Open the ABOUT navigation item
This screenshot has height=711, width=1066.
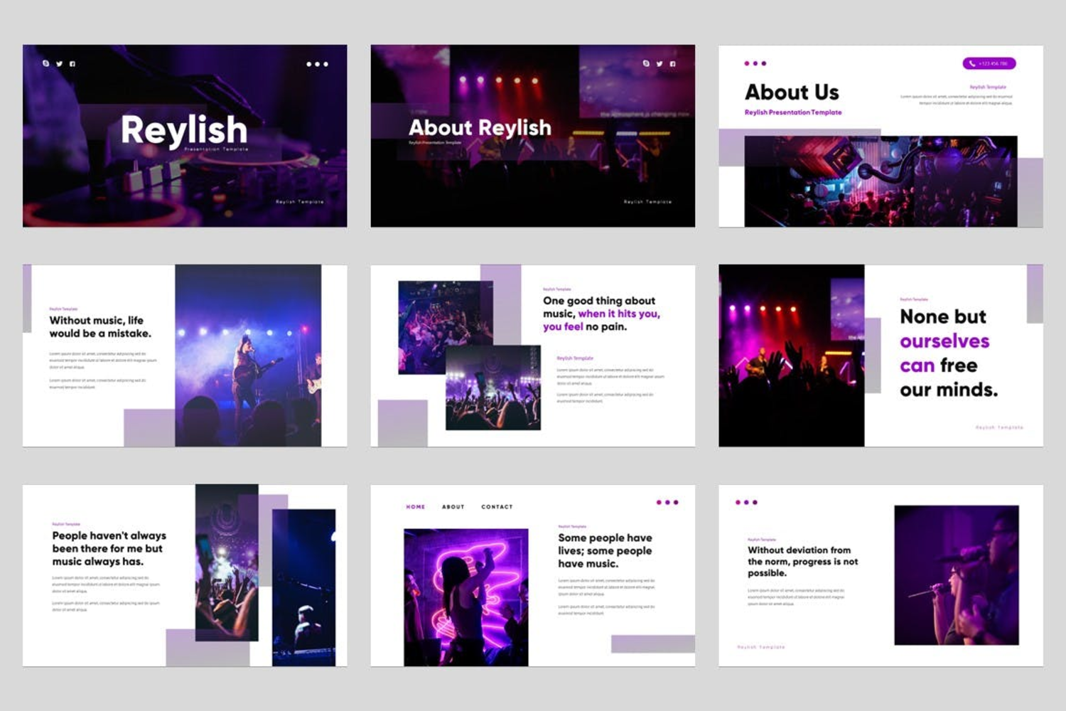pos(453,507)
